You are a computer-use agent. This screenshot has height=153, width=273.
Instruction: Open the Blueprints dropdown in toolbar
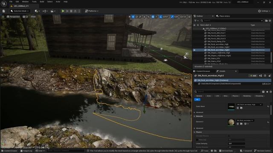tap(45, 11)
